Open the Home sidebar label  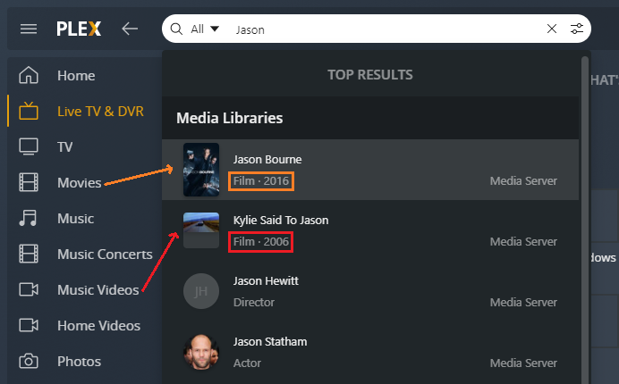(x=76, y=75)
